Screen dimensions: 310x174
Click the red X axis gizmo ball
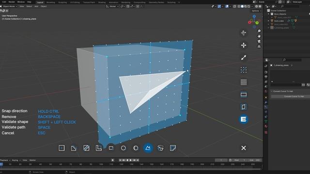pos(250,22)
